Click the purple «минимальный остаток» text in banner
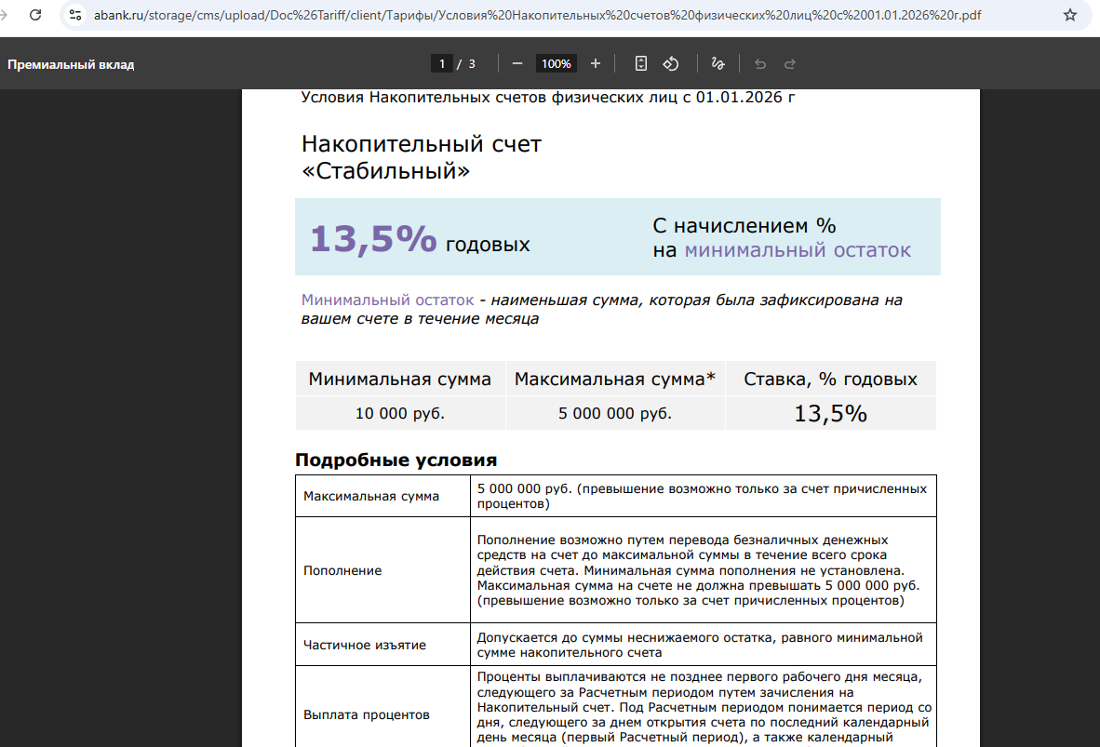The image size is (1100, 747). (x=798, y=250)
